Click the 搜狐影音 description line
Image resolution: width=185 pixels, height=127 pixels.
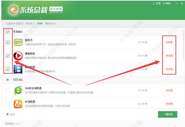tap(51, 58)
